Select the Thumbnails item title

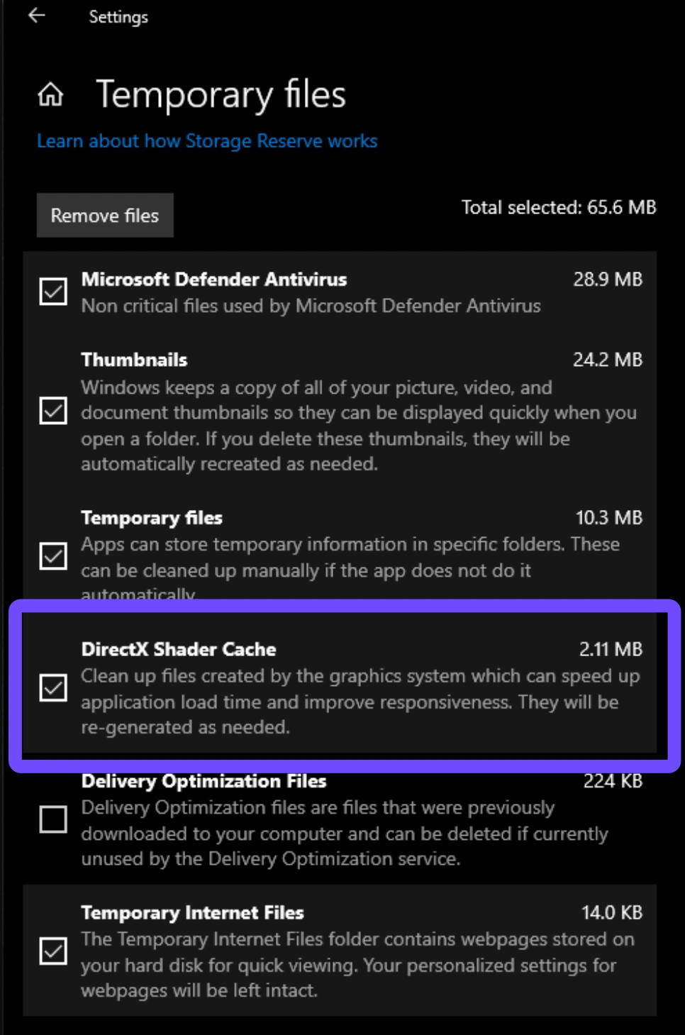[134, 360]
